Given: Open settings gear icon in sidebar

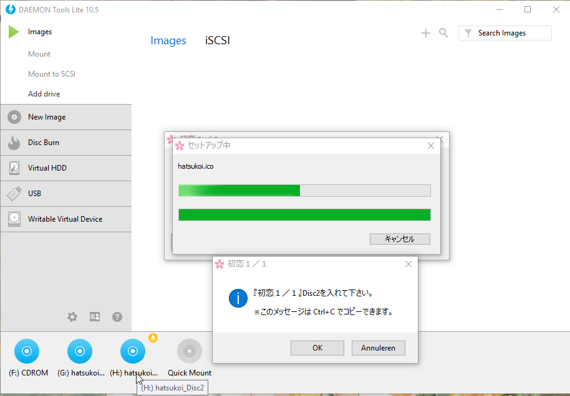Looking at the screenshot, I should [x=72, y=317].
